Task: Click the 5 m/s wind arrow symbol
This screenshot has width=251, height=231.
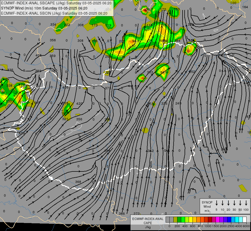Action: click(216, 203)
